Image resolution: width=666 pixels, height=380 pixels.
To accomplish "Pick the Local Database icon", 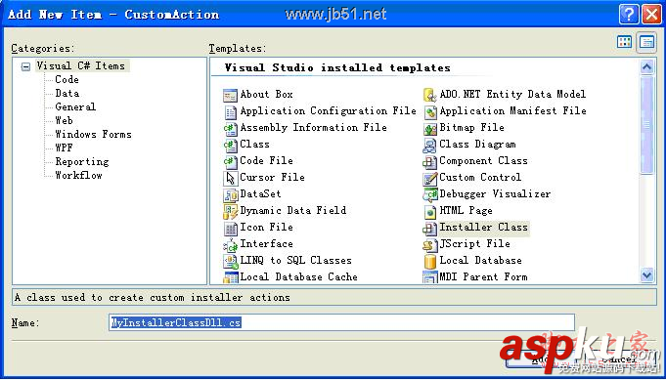I will (x=430, y=261).
